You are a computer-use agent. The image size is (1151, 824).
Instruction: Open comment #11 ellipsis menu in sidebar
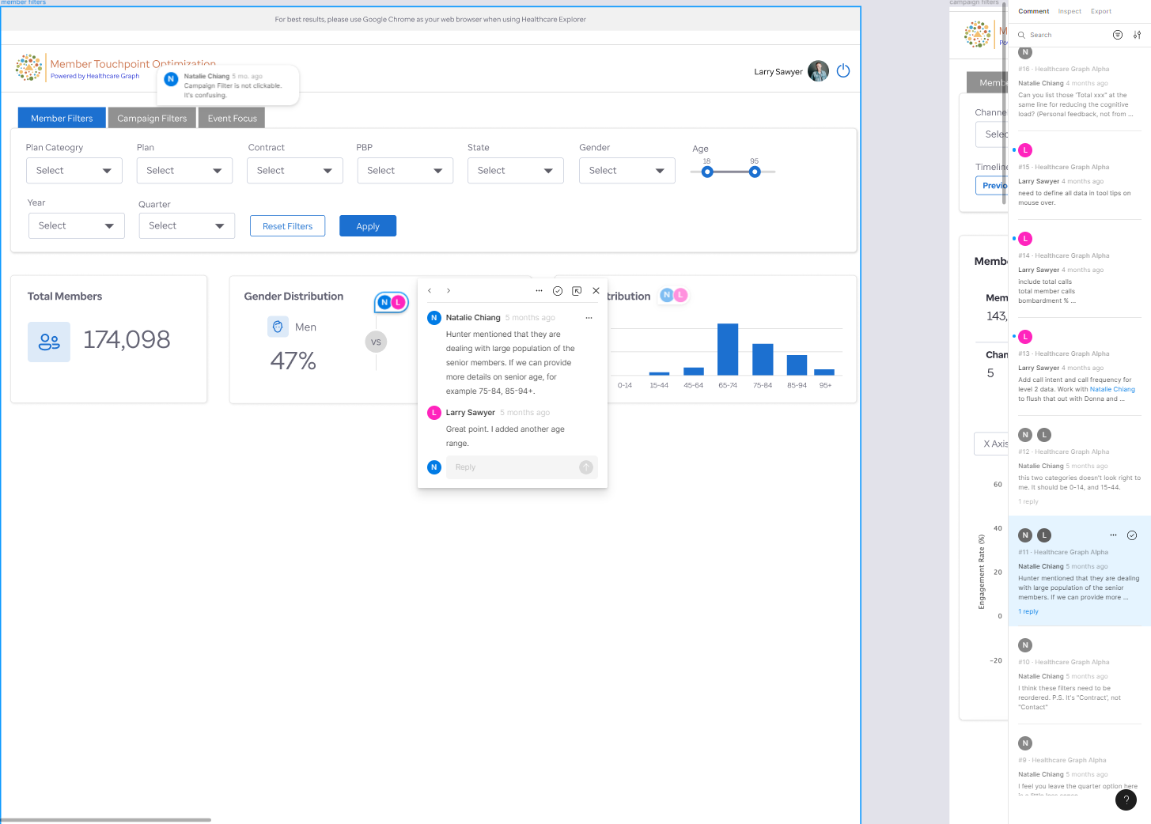1113,535
